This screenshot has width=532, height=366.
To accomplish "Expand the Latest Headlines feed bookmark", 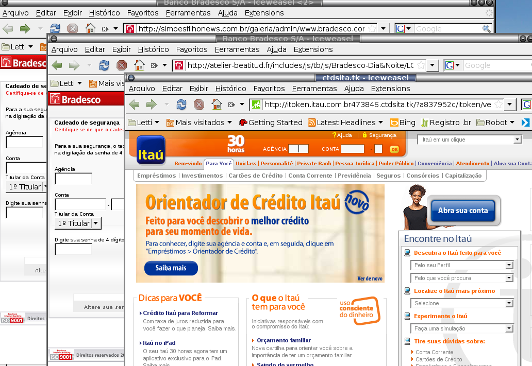I will pyautogui.click(x=345, y=123).
